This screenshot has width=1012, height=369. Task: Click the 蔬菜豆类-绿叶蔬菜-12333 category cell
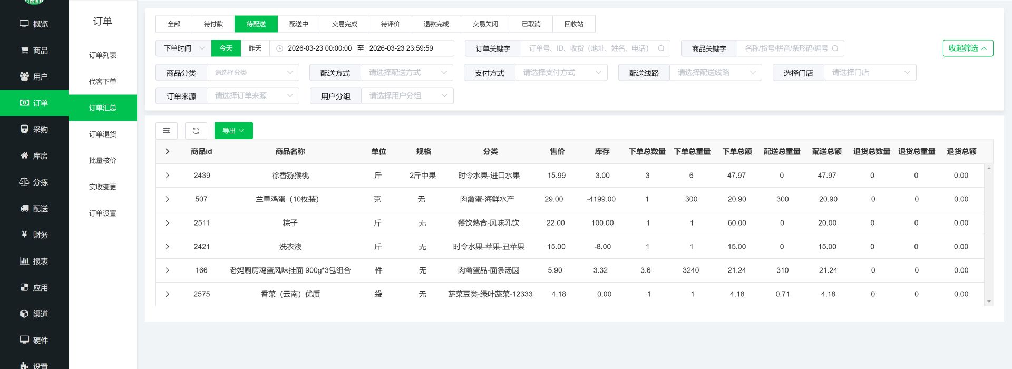coord(490,294)
